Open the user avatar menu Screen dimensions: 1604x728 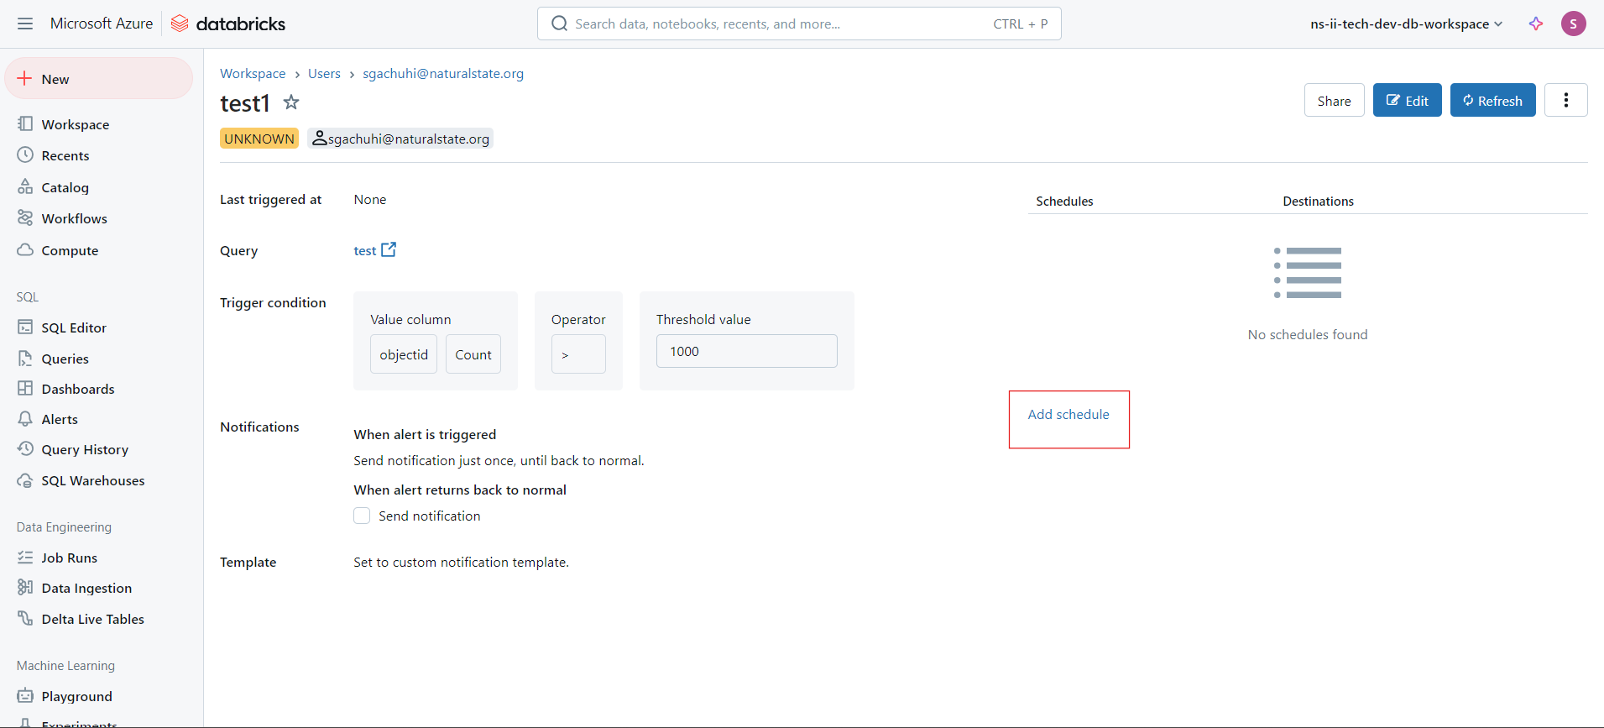(x=1573, y=24)
